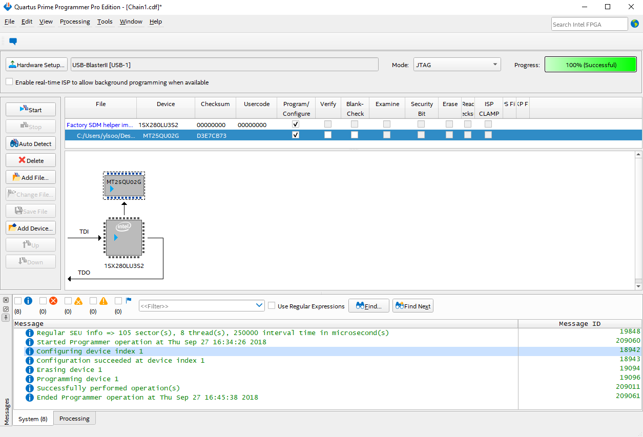Uncheck Program/Configure for MT25QU02G row

pyautogui.click(x=296, y=135)
